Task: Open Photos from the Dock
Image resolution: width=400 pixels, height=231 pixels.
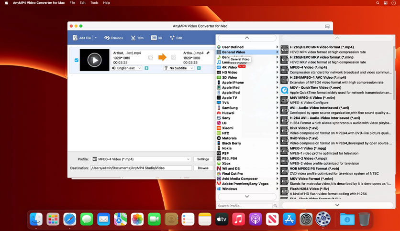Action: (137, 219)
